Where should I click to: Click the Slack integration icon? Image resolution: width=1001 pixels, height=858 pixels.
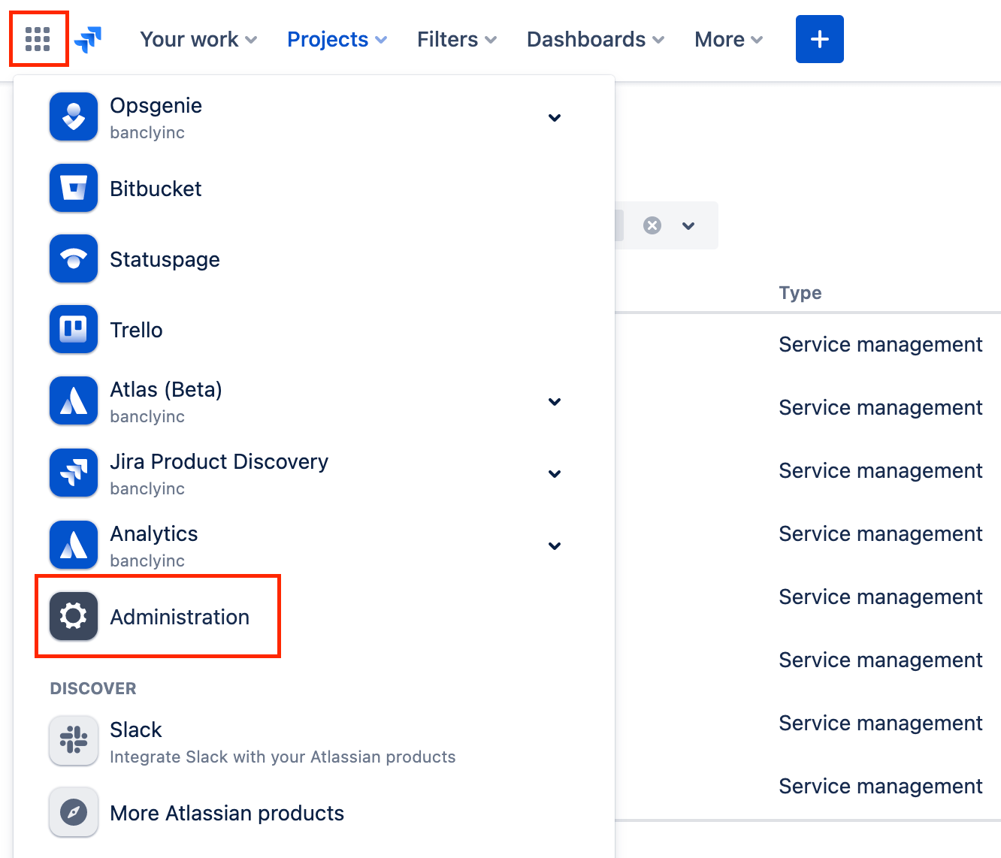click(73, 741)
